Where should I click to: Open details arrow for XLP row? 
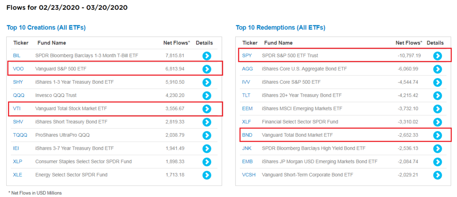pyautogui.click(x=207, y=162)
